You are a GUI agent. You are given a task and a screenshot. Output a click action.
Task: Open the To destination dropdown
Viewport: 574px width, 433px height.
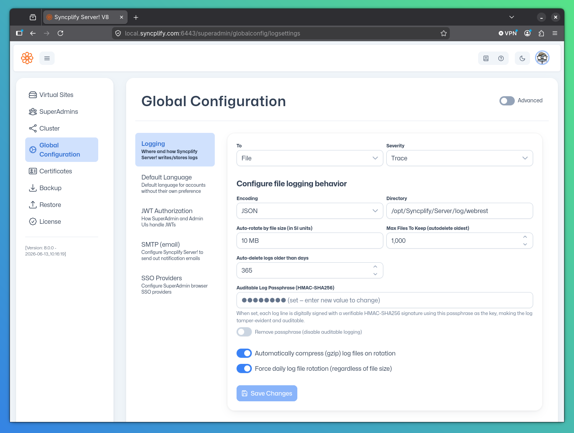(x=310, y=158)
